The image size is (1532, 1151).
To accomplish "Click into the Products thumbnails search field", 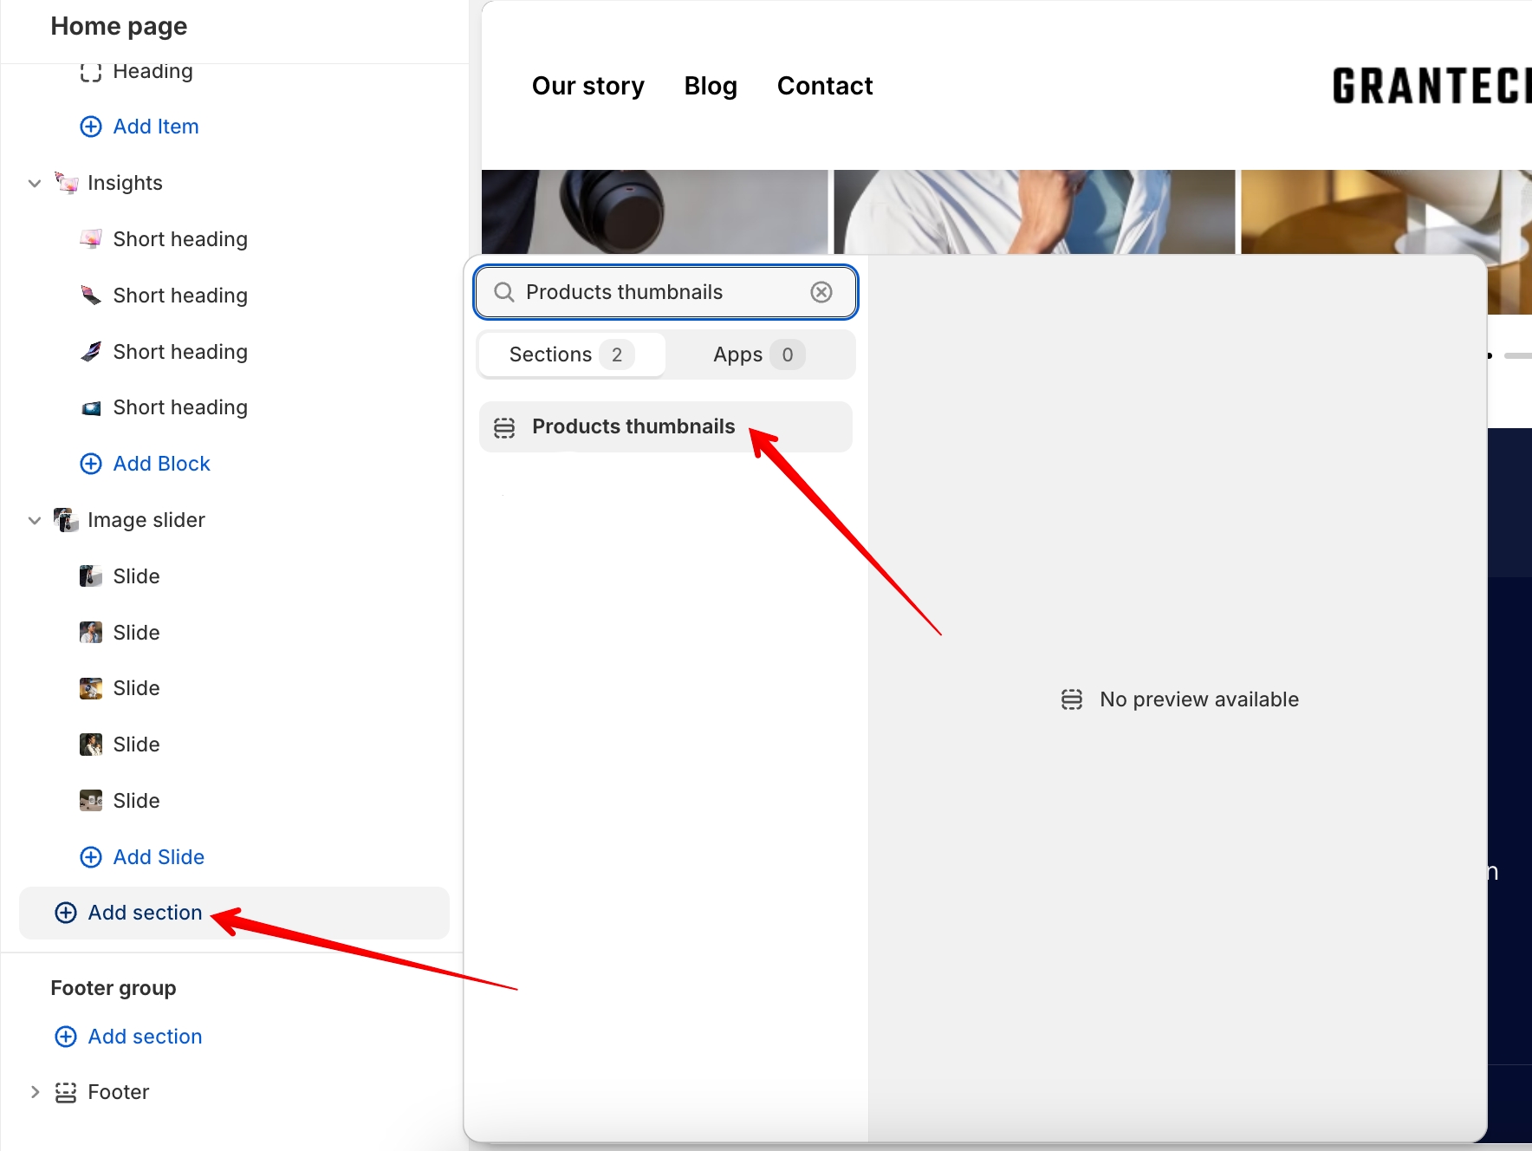I will (x=659, y=292).
